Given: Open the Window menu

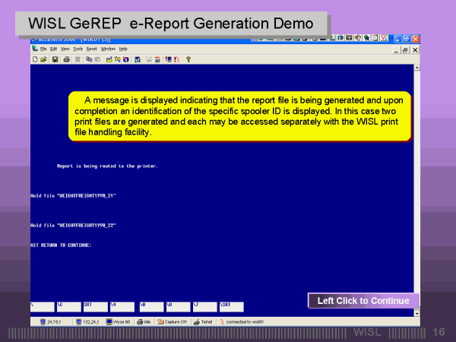Looking at the screenshot, I should click(108, 49).
